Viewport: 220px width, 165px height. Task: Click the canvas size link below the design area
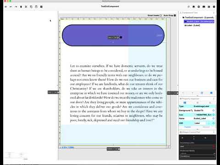click(x=67, y=148)
